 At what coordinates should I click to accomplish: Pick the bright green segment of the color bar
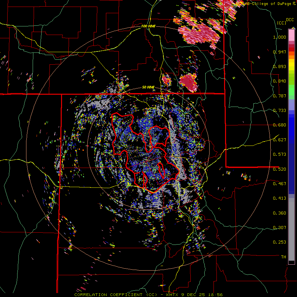point(291,90)
